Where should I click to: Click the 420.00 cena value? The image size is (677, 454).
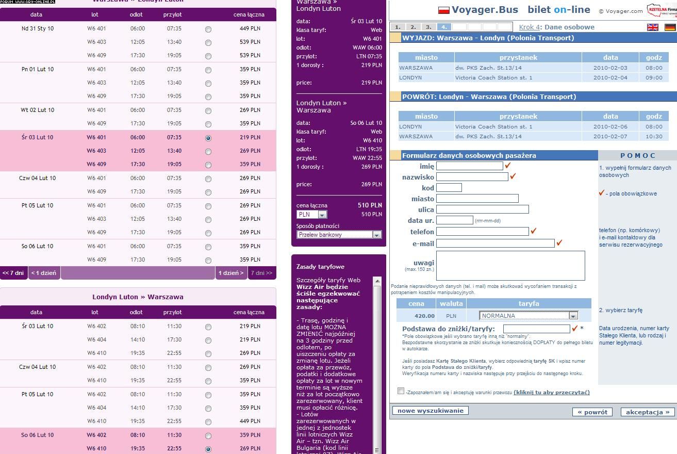point(425,316)
